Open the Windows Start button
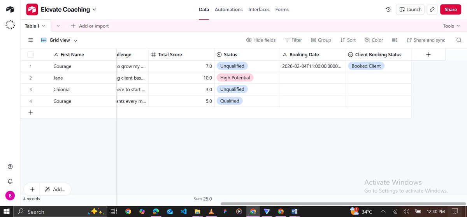The width and height of the screenshot is (467, 217). [6, 212]
